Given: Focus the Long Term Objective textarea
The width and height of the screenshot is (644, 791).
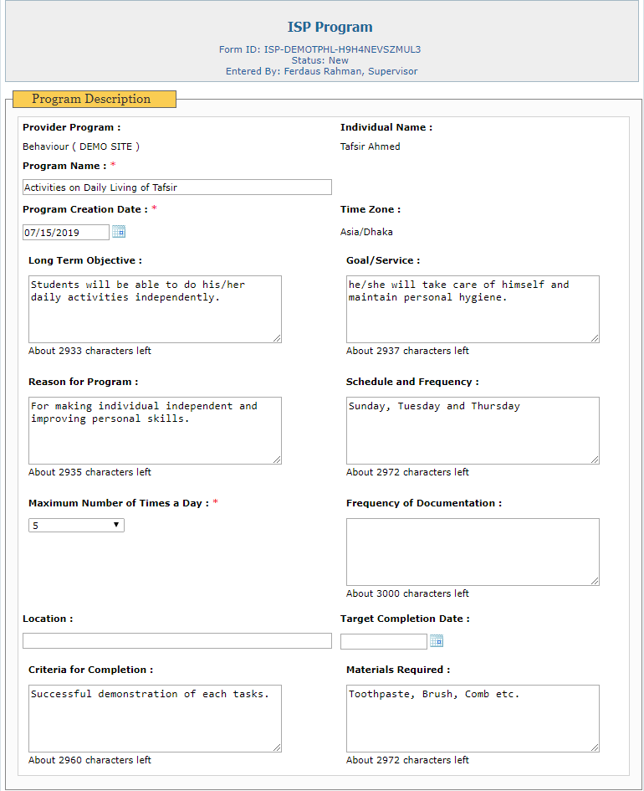Looking at the screenshot, I should (x=156, y=309).
